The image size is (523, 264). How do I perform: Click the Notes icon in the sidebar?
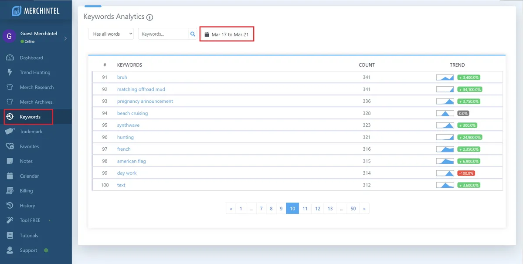click(x=10, y=161)
